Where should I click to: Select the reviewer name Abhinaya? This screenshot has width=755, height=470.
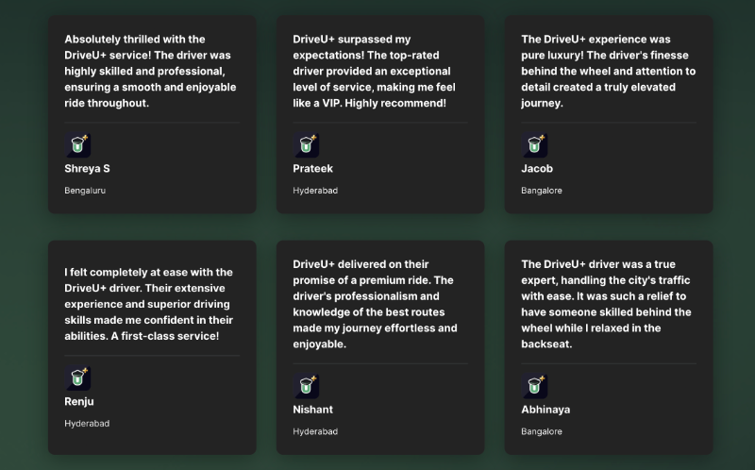(x=545, y=410)
